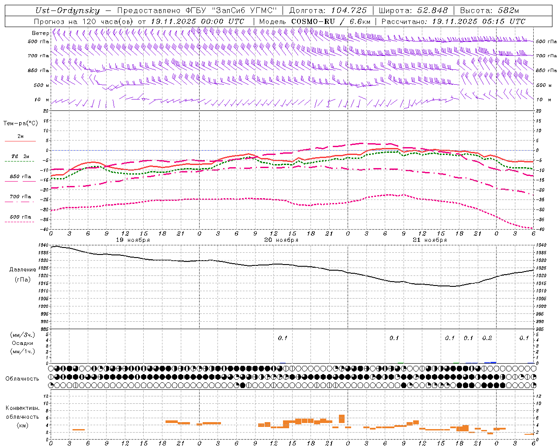Click the (мм/3ч.) precipitation unit label
The image size is (559, 447).
click(24, 335)
